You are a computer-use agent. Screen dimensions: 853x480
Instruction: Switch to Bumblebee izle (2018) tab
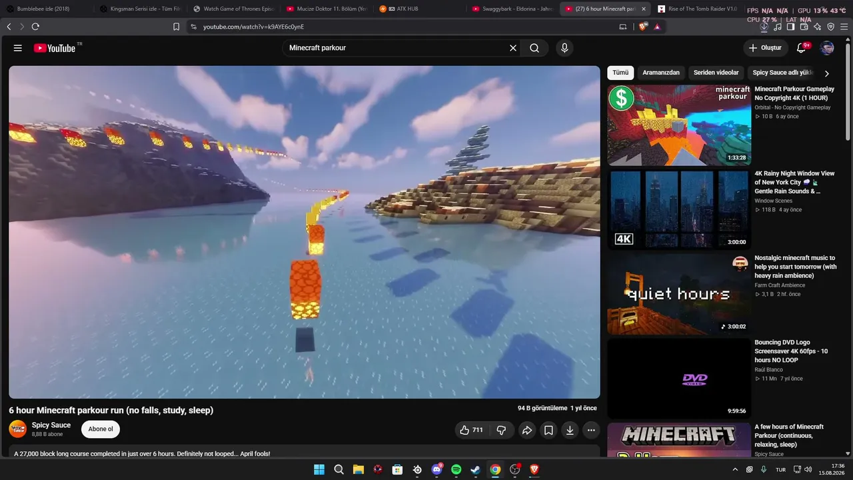[x=47, y=9]
